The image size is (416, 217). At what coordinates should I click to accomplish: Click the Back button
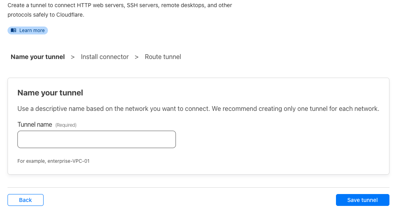[x=25, y=200]
